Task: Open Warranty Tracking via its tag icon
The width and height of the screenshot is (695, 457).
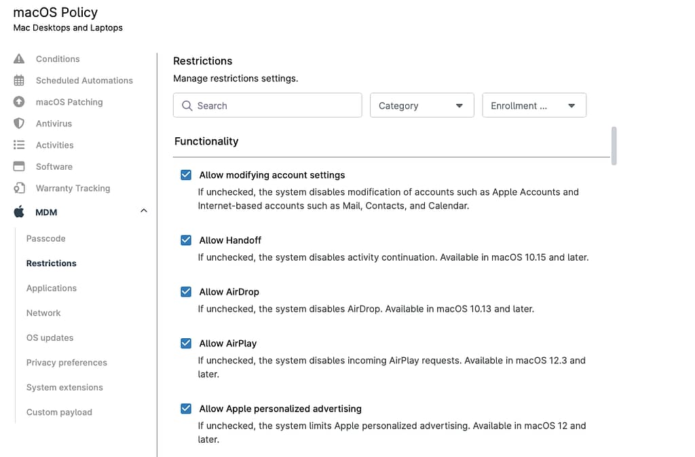Action: [x=20, y=188]
